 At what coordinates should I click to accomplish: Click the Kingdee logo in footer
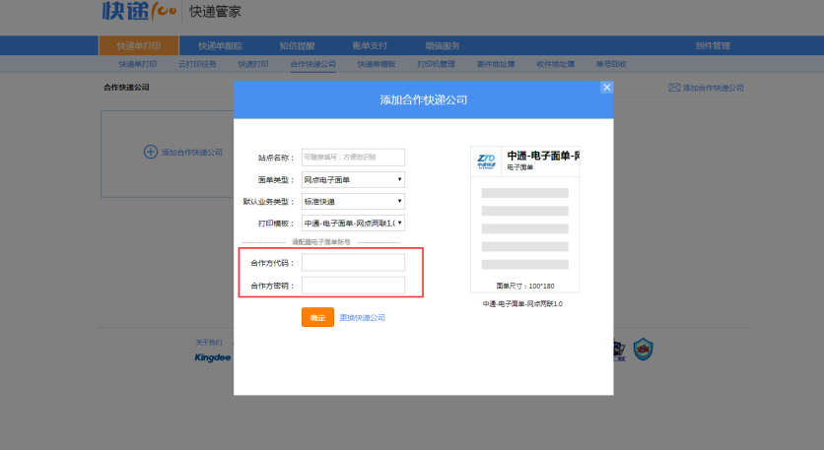tap(212, 357)
